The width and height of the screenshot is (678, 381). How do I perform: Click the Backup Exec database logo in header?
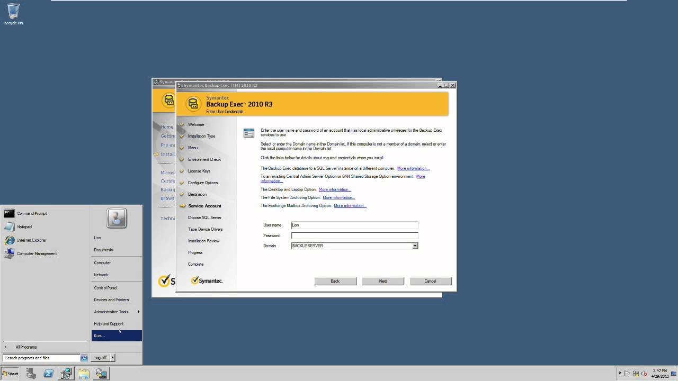click(193, 104)
